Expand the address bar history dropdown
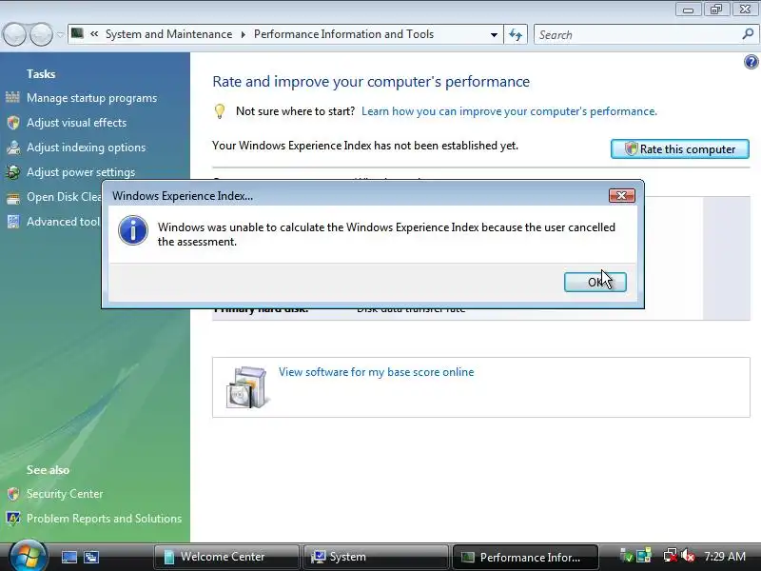Image resolution: width=761 pixels, height=571 pixels. tap(494, 34)
